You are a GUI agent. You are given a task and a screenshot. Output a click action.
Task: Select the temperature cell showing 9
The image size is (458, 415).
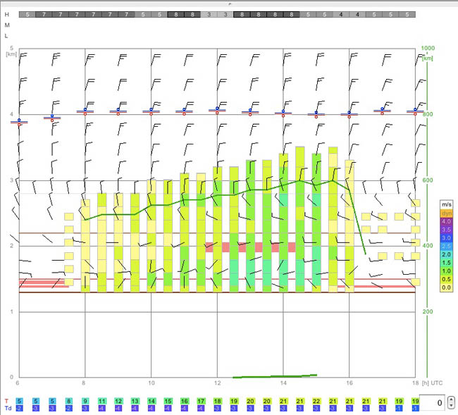click(x=85, y=400)
